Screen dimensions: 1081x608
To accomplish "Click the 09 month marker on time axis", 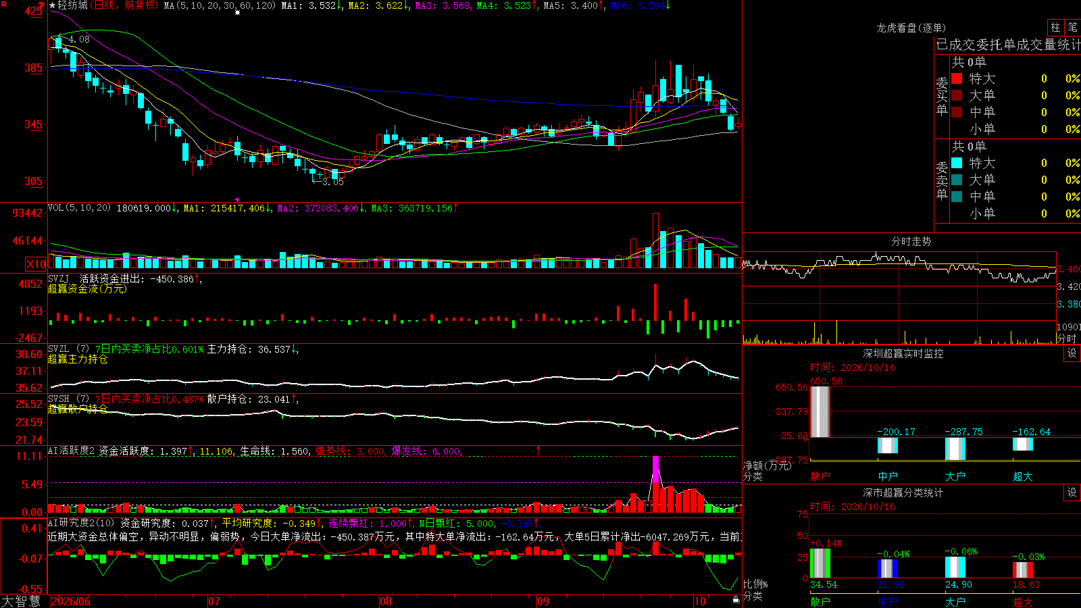I will point(543,601).
